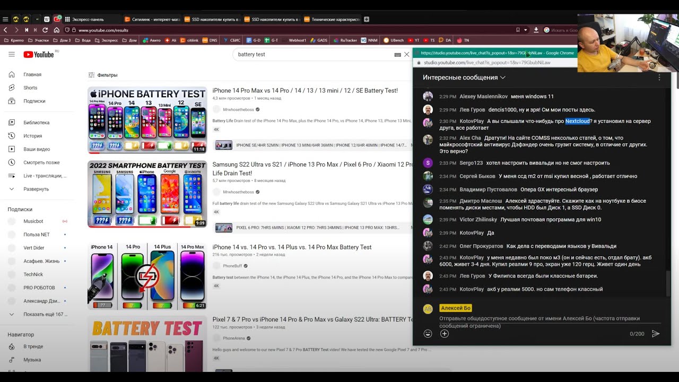This screenshot has height=382, width=679.
Task: Click the live chat scrollbar
Action: pos(668,284)
